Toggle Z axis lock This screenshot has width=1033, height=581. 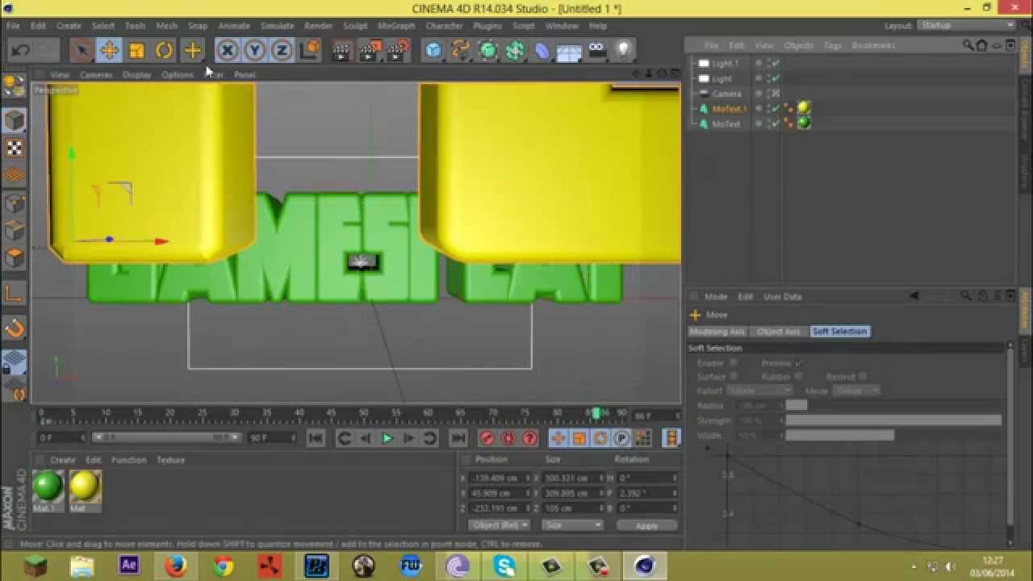282,51
